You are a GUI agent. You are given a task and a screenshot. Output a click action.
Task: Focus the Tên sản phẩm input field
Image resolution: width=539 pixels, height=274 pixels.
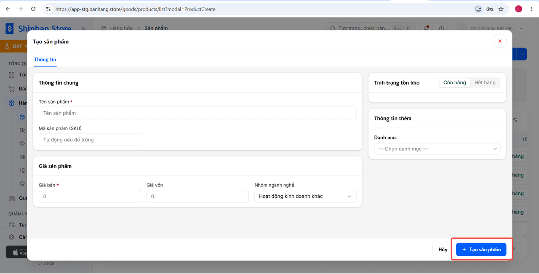coord(197,113)
